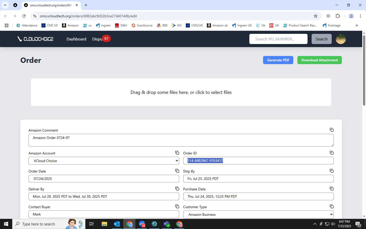The image size is (366, 229).
Task: Expand the Amazon Account dropdown
Action: click(104, 161)
